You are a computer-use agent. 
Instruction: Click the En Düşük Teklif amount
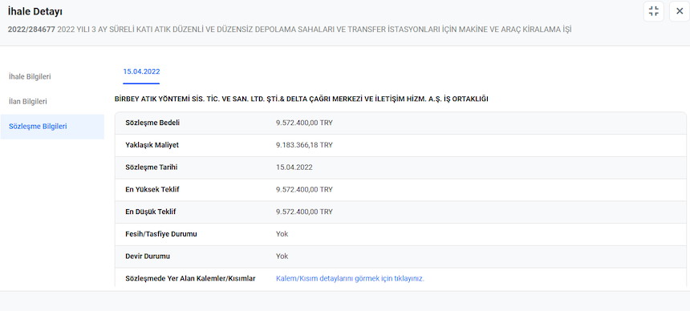coord(304,212)
